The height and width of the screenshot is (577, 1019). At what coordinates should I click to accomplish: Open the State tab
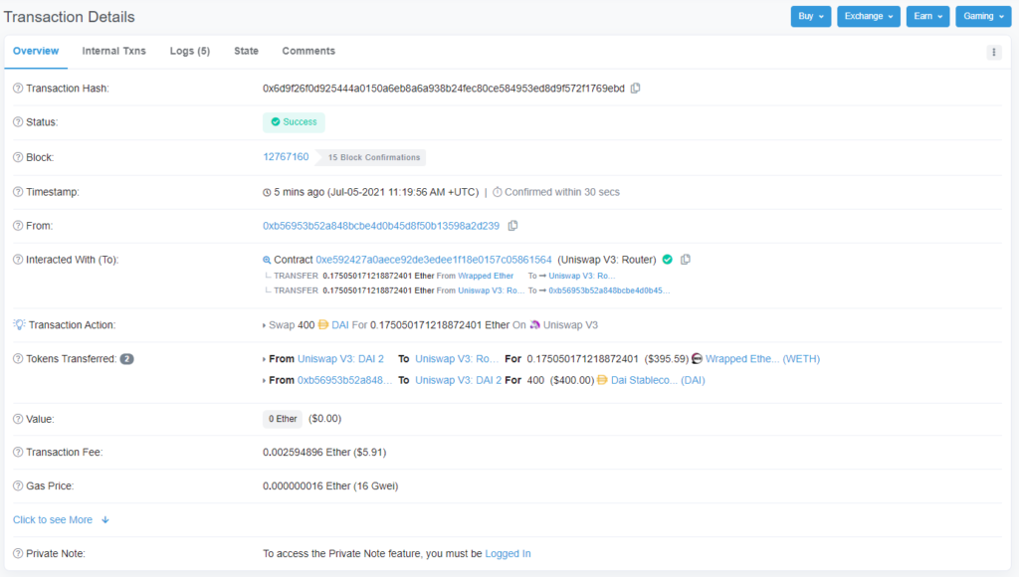click(x=247, y=51)
